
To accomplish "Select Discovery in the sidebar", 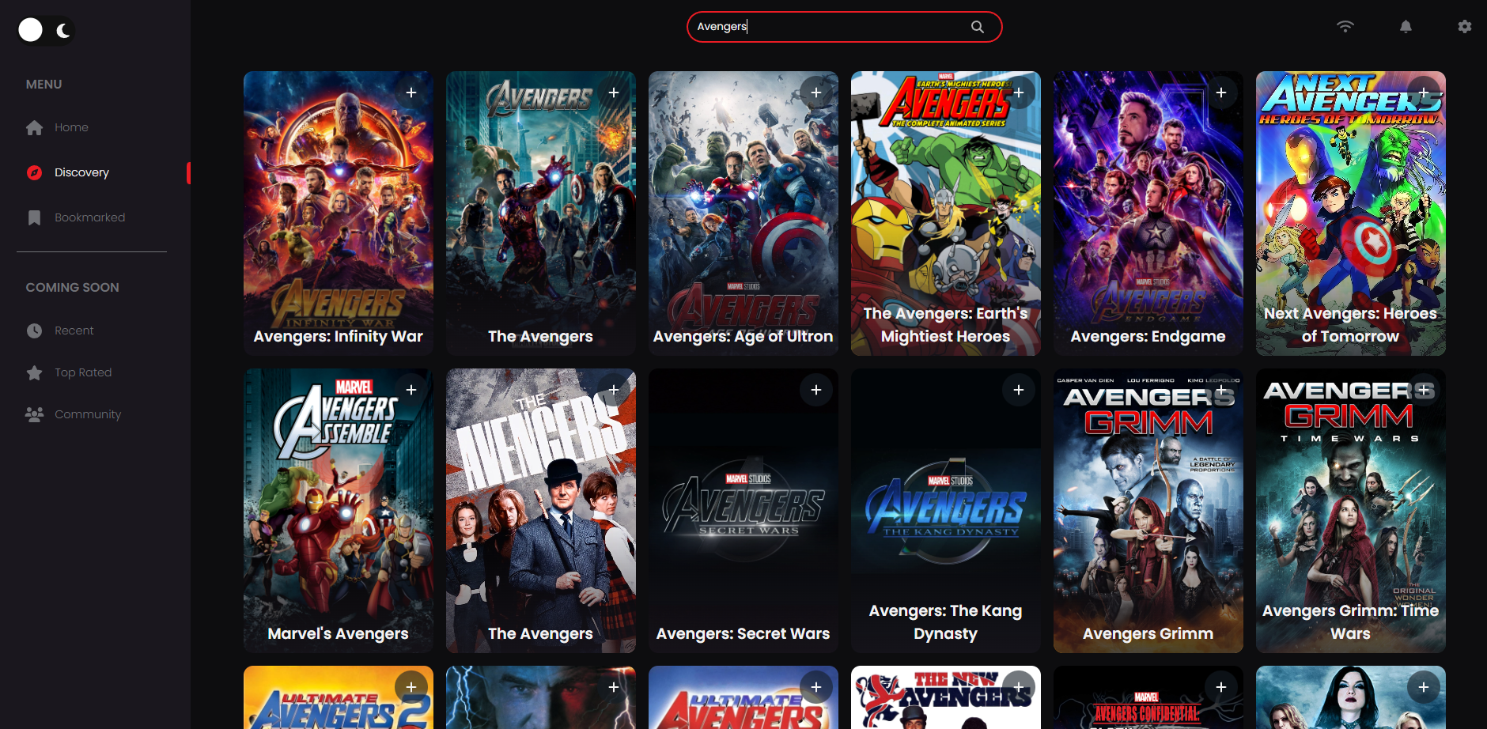I will [x=81, y=172].
